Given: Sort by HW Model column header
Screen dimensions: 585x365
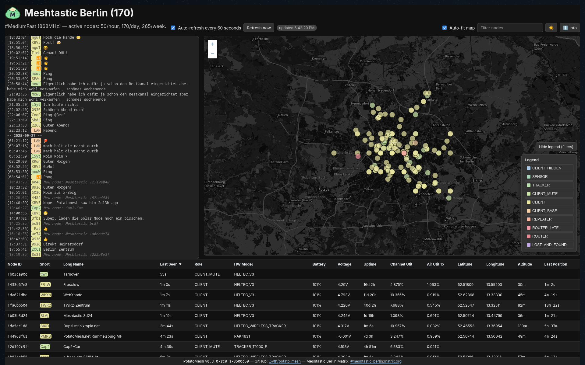Looking at the screenshot, I should [x=243, y=264].
